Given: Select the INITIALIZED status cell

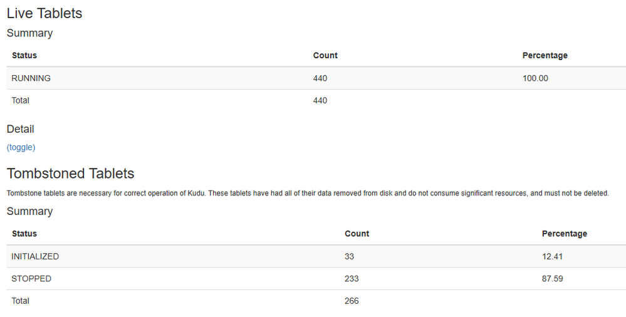Looking at the screenshot, I should [35, 256].
